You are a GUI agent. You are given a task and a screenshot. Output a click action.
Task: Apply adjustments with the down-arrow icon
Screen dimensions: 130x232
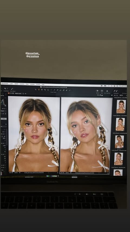[x=117, y=91]
